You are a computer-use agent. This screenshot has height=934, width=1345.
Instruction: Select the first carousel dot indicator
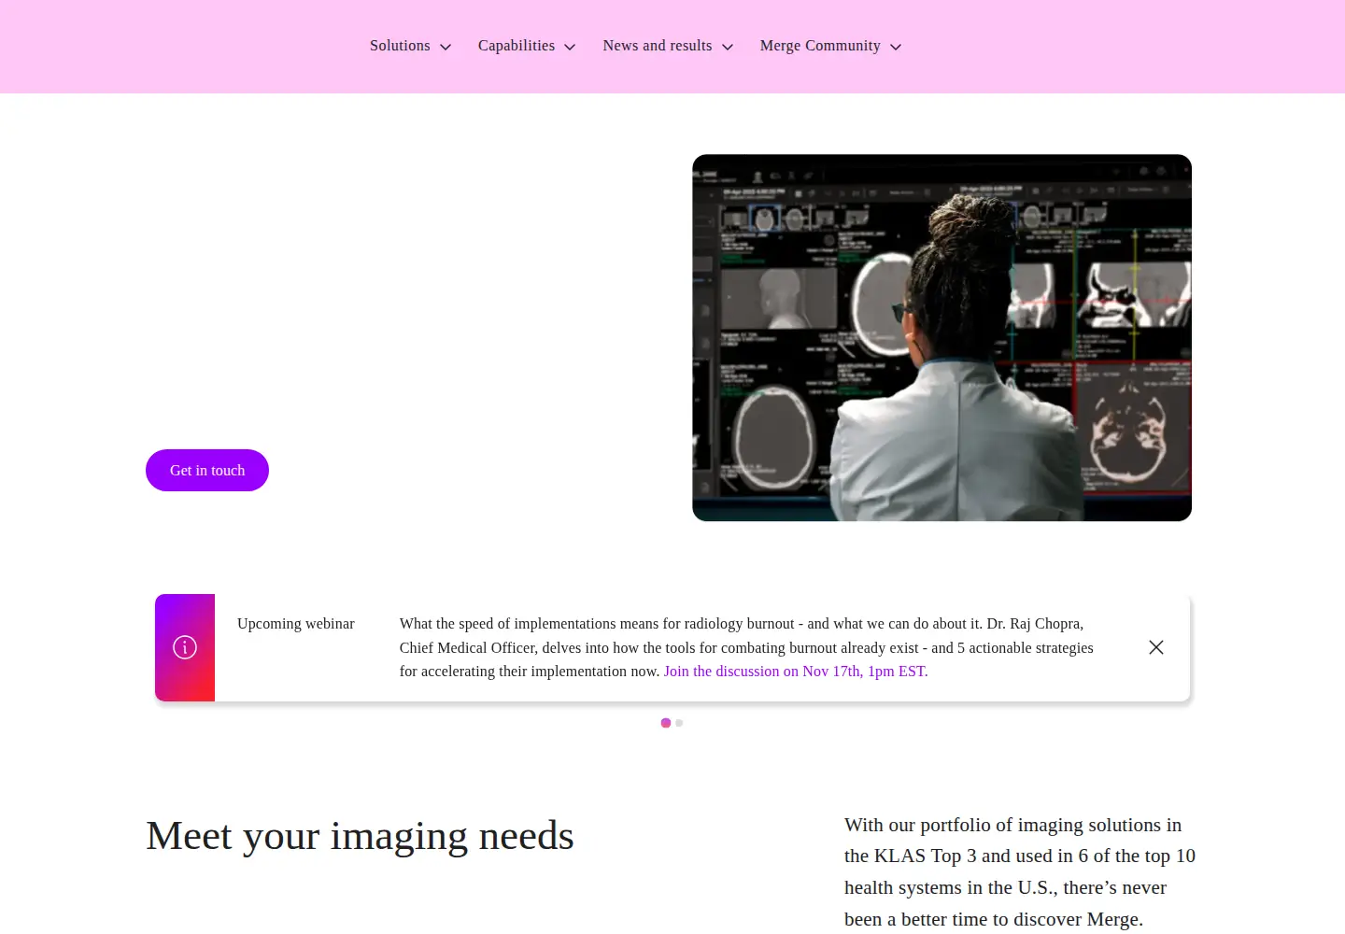click(x=666, y=723)
